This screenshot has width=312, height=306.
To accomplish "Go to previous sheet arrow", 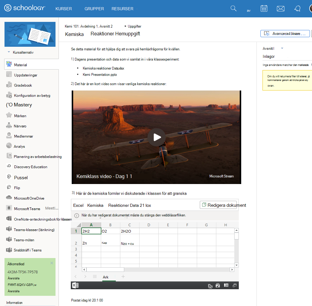I will click(76, 276).
